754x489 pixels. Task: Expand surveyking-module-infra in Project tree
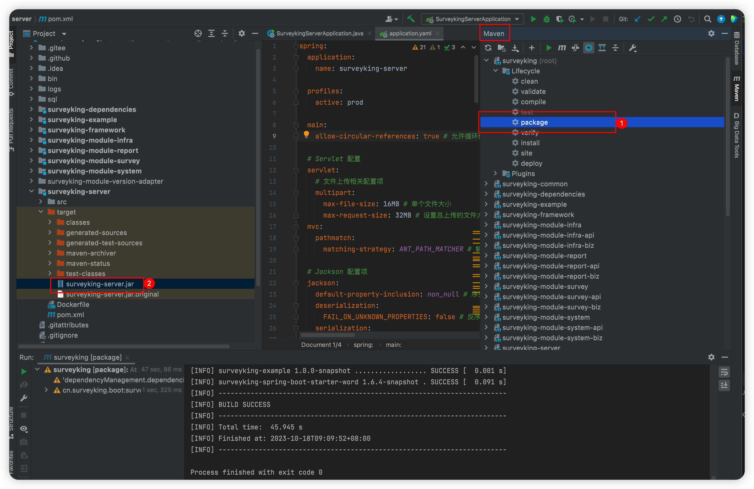coord(31,140)
